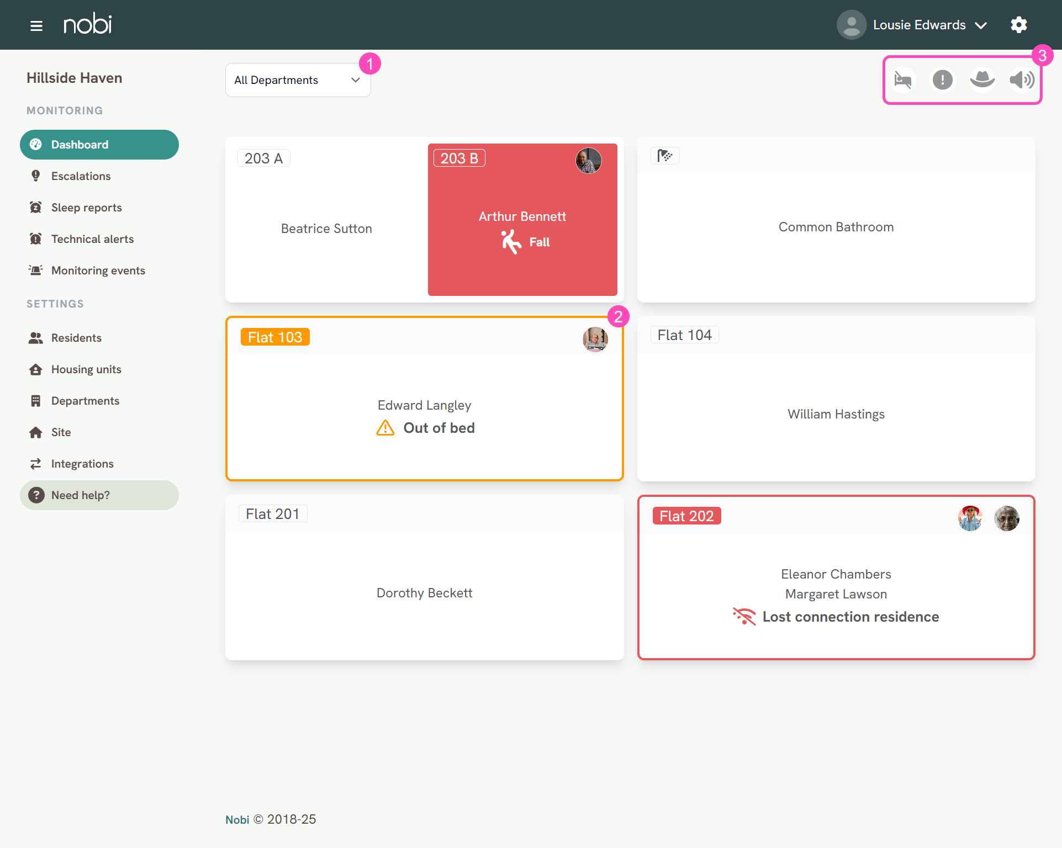Mute alerts via the speaker icon
The image size is (1062, 848).
[x=1021, y=79]
